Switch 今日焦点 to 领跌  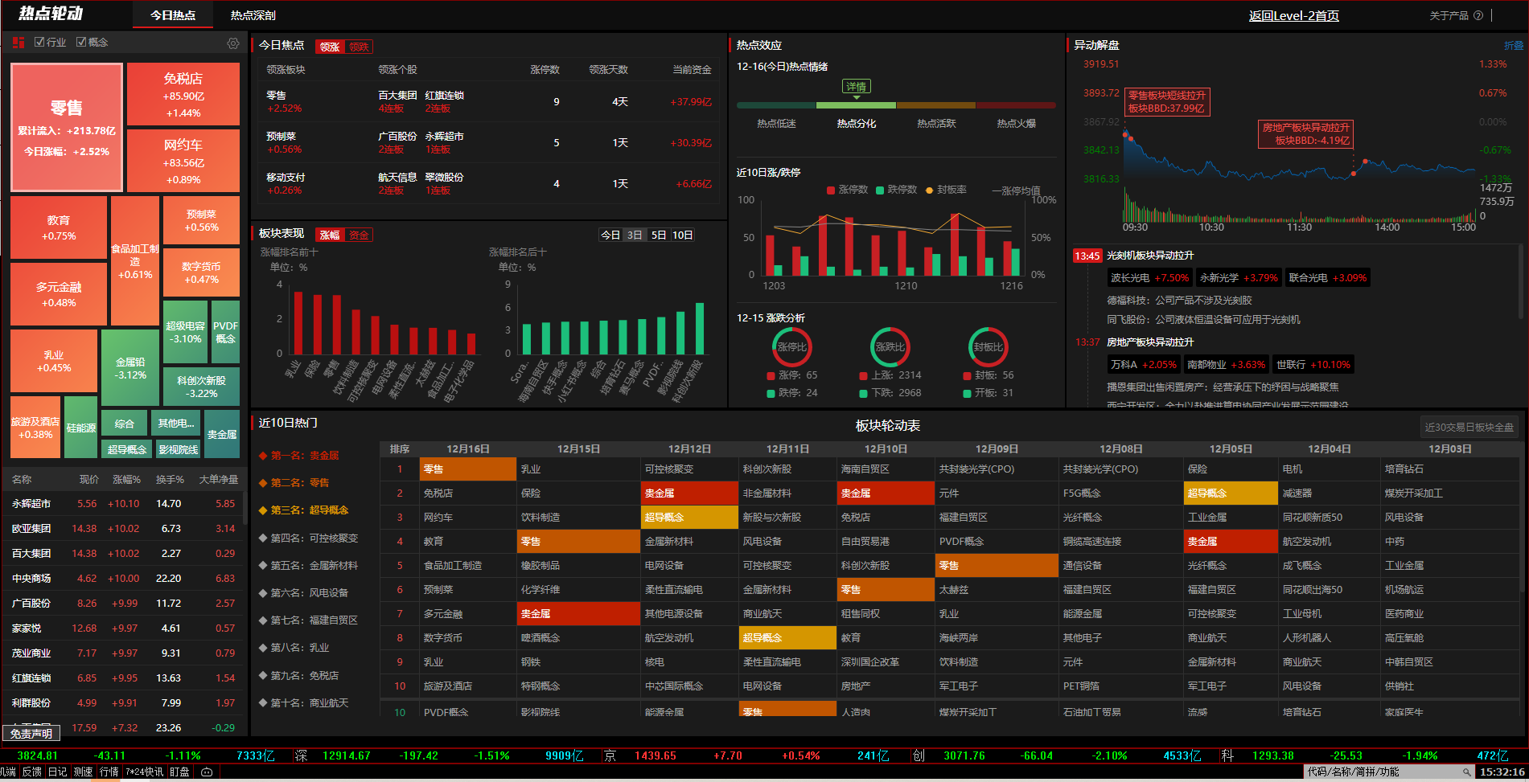(x=359, y=47)
